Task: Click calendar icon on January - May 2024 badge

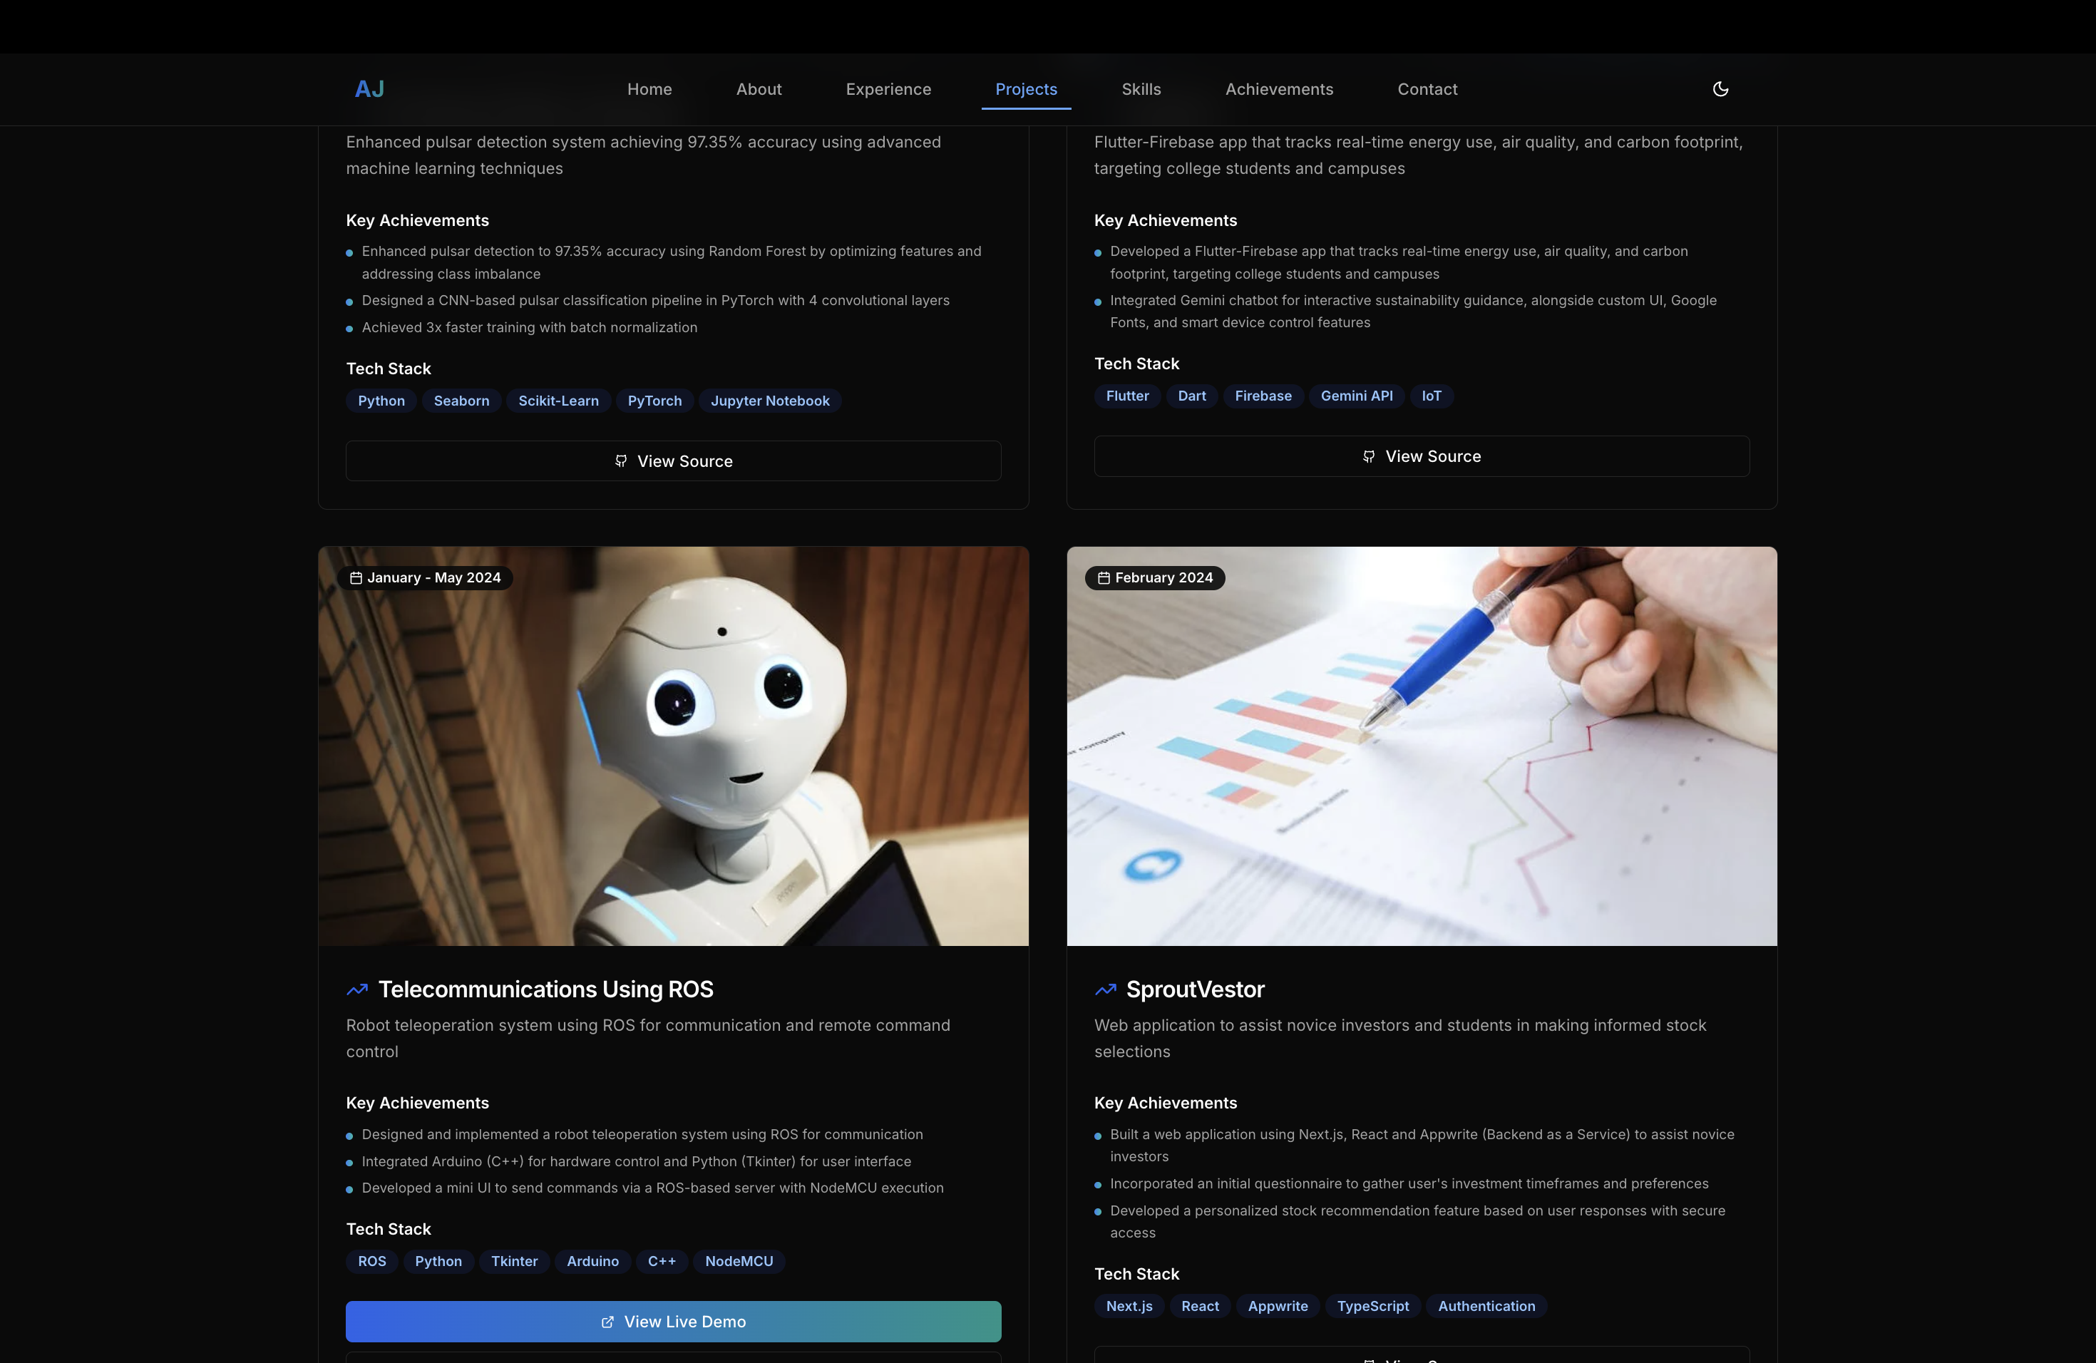Action: (x=356, y=578)
